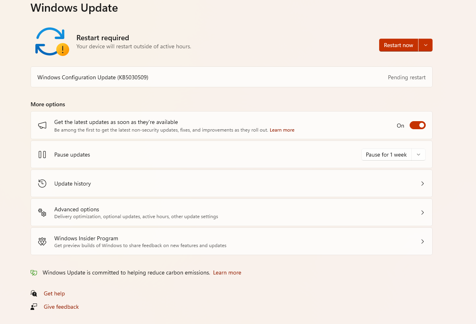Click the 'Get preview builds of Windows' description
This screenshot has height=324, width=476.
point(140,246)
